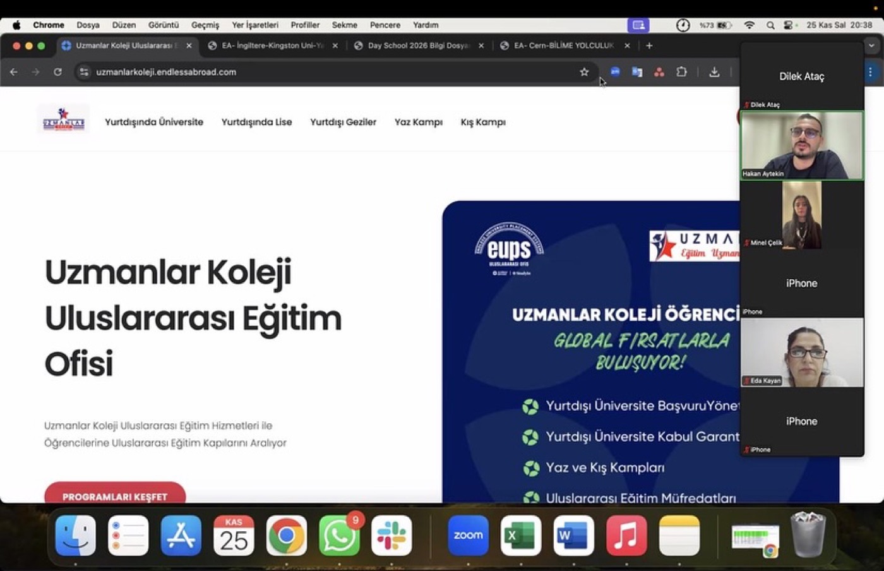Image resolution: width=884 pixels, height=571 pixels.
Task: Open the Yer İşaretleri menu
Action: pos(255,25)
